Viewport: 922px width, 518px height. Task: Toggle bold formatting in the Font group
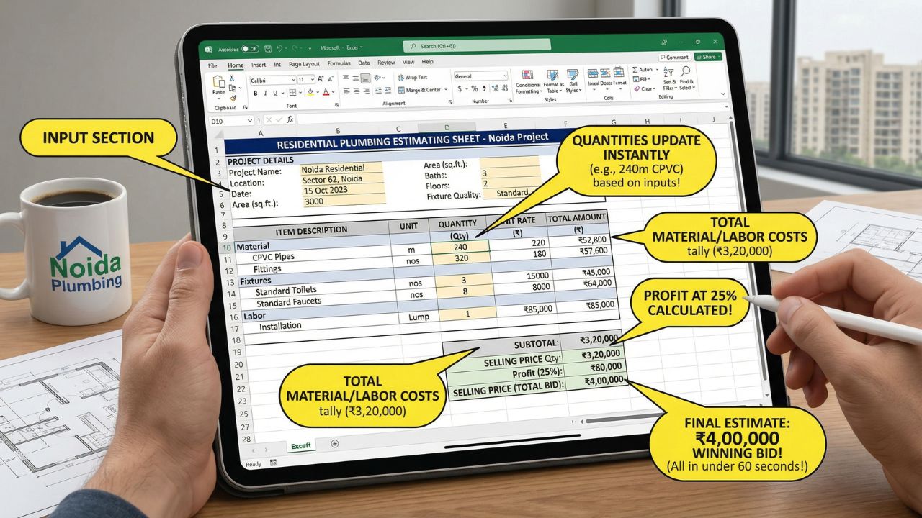(256, 92)
